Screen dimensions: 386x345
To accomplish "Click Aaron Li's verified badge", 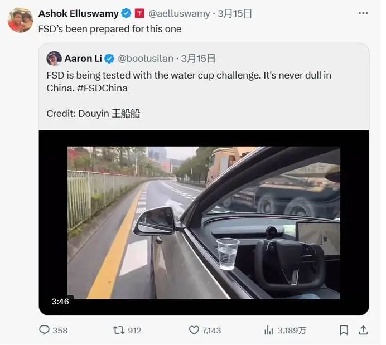I will click(x=109, y=59).
